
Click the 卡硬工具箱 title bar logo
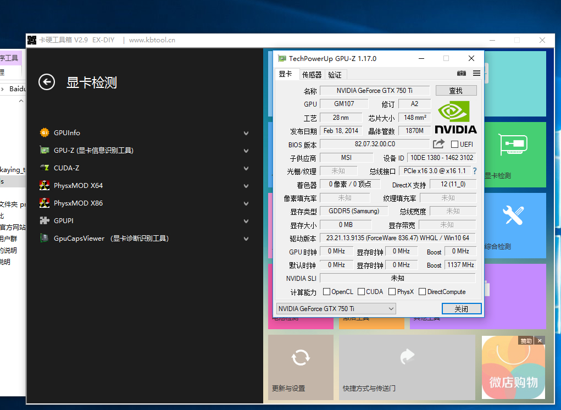pyautogui.click(x=32, y=40)
